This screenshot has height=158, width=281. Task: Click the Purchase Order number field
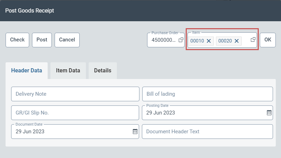[x=163, y=40]
